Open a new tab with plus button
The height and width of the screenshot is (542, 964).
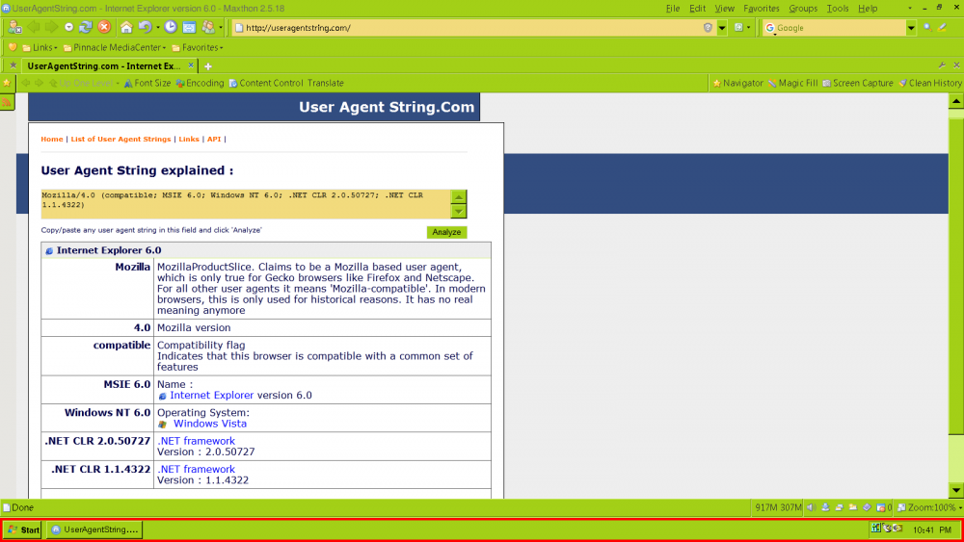coord(208,66)
